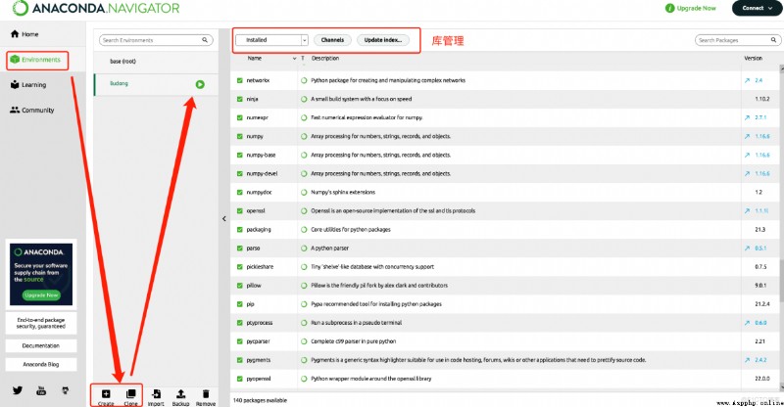
Task: Run the selected environment with the green play icon
Action: click(200, 84)
